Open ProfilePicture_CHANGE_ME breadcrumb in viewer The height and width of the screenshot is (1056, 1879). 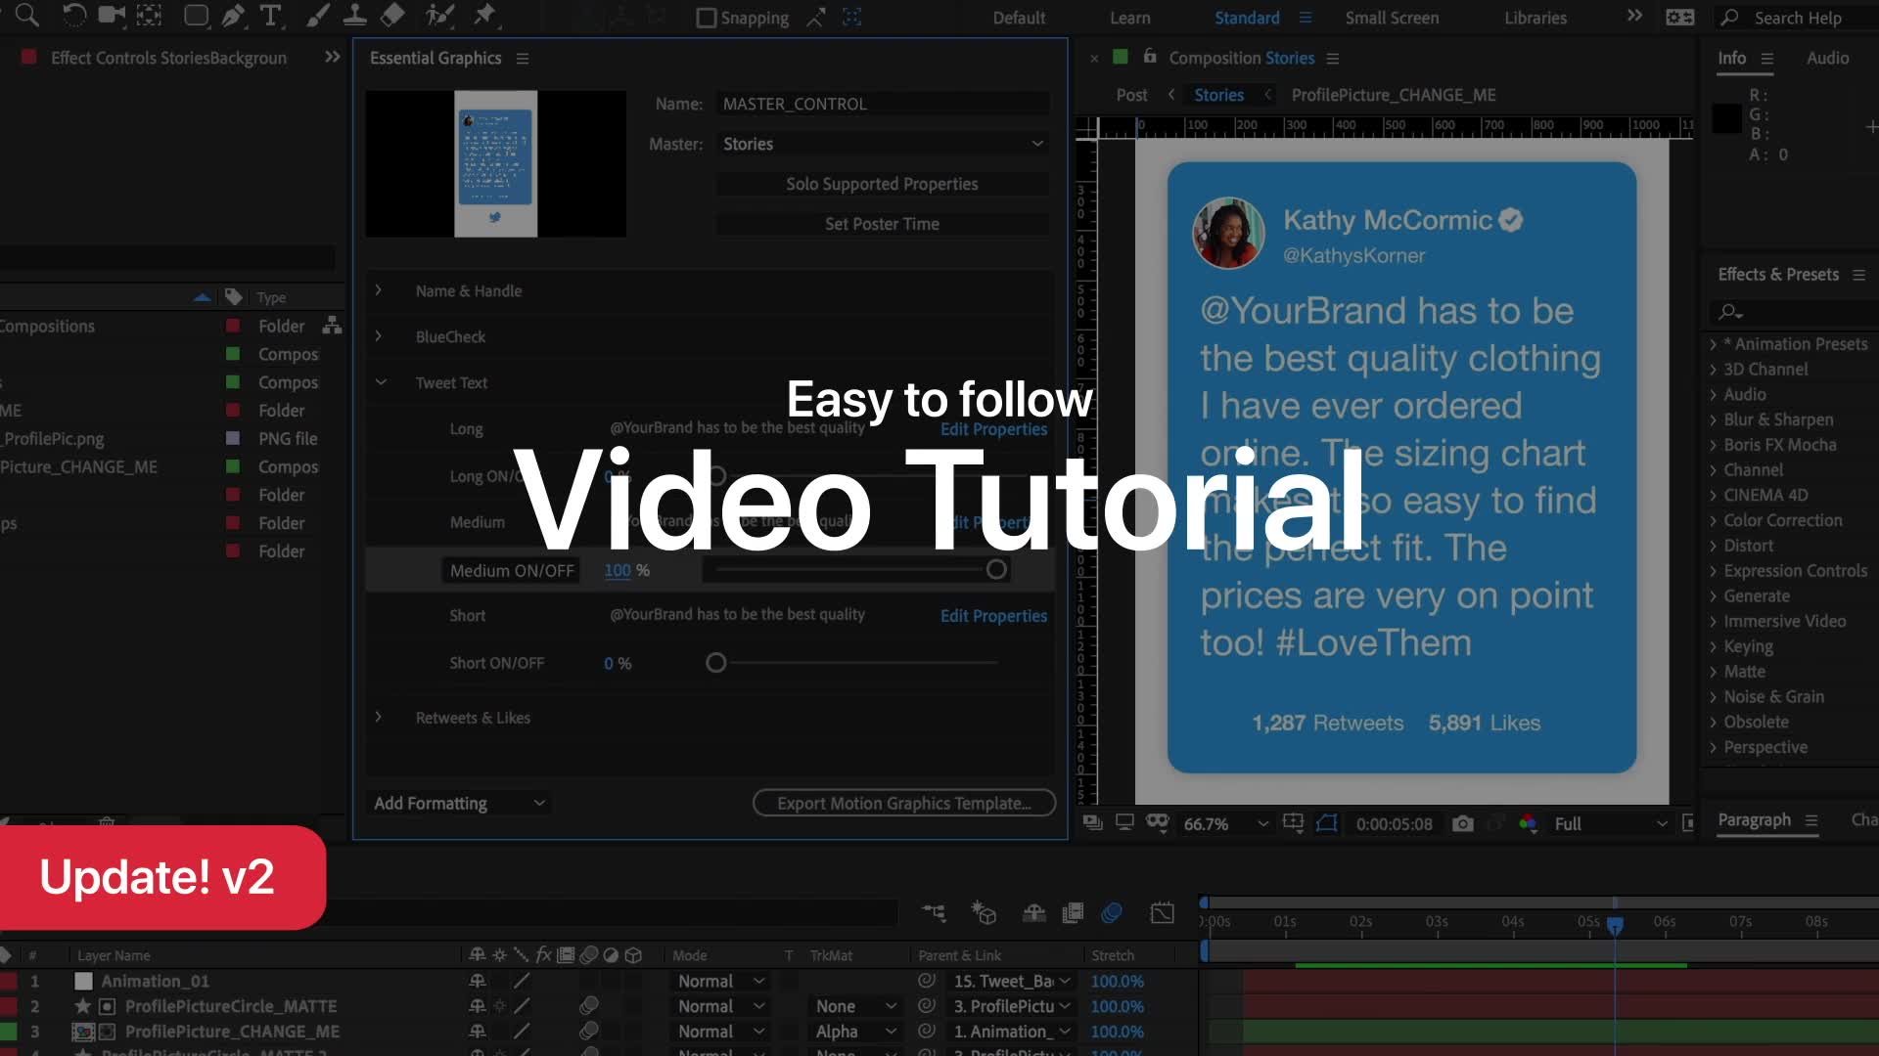click(1394, 95)
